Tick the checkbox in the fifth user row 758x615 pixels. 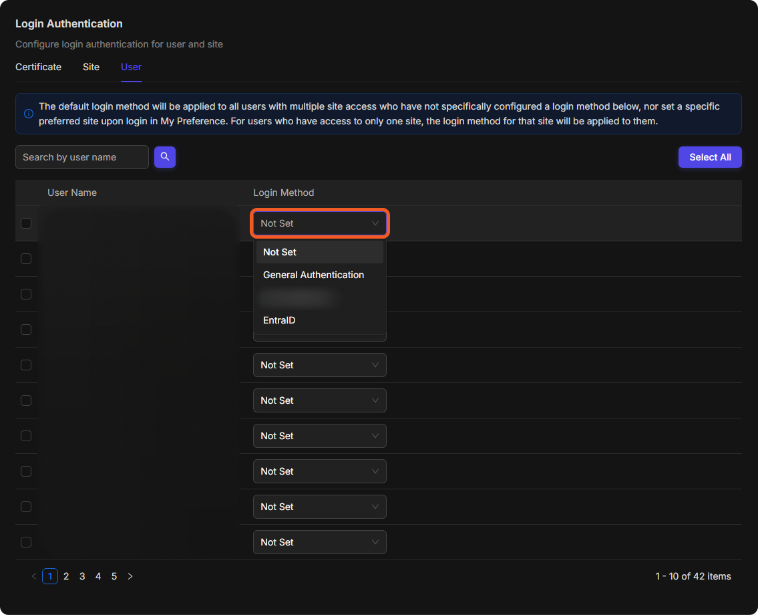pyautogui.click(x=26, y=365)
